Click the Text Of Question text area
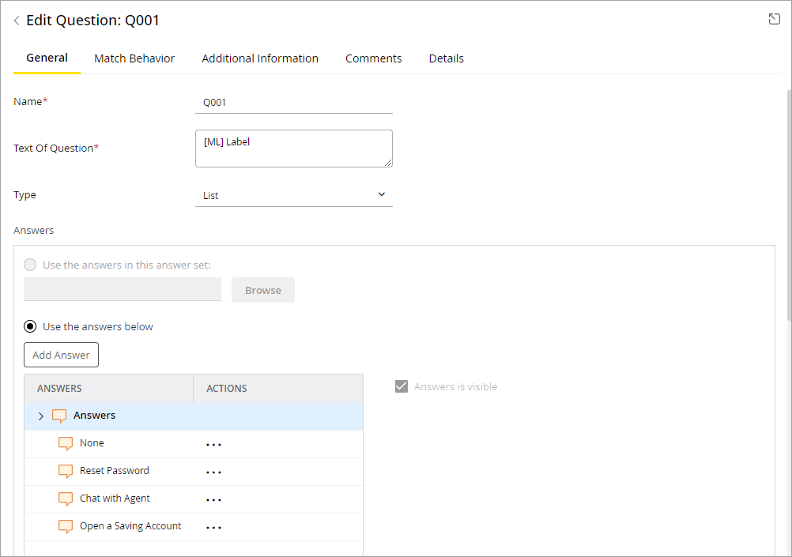792x557 pixels. (293, 149)
